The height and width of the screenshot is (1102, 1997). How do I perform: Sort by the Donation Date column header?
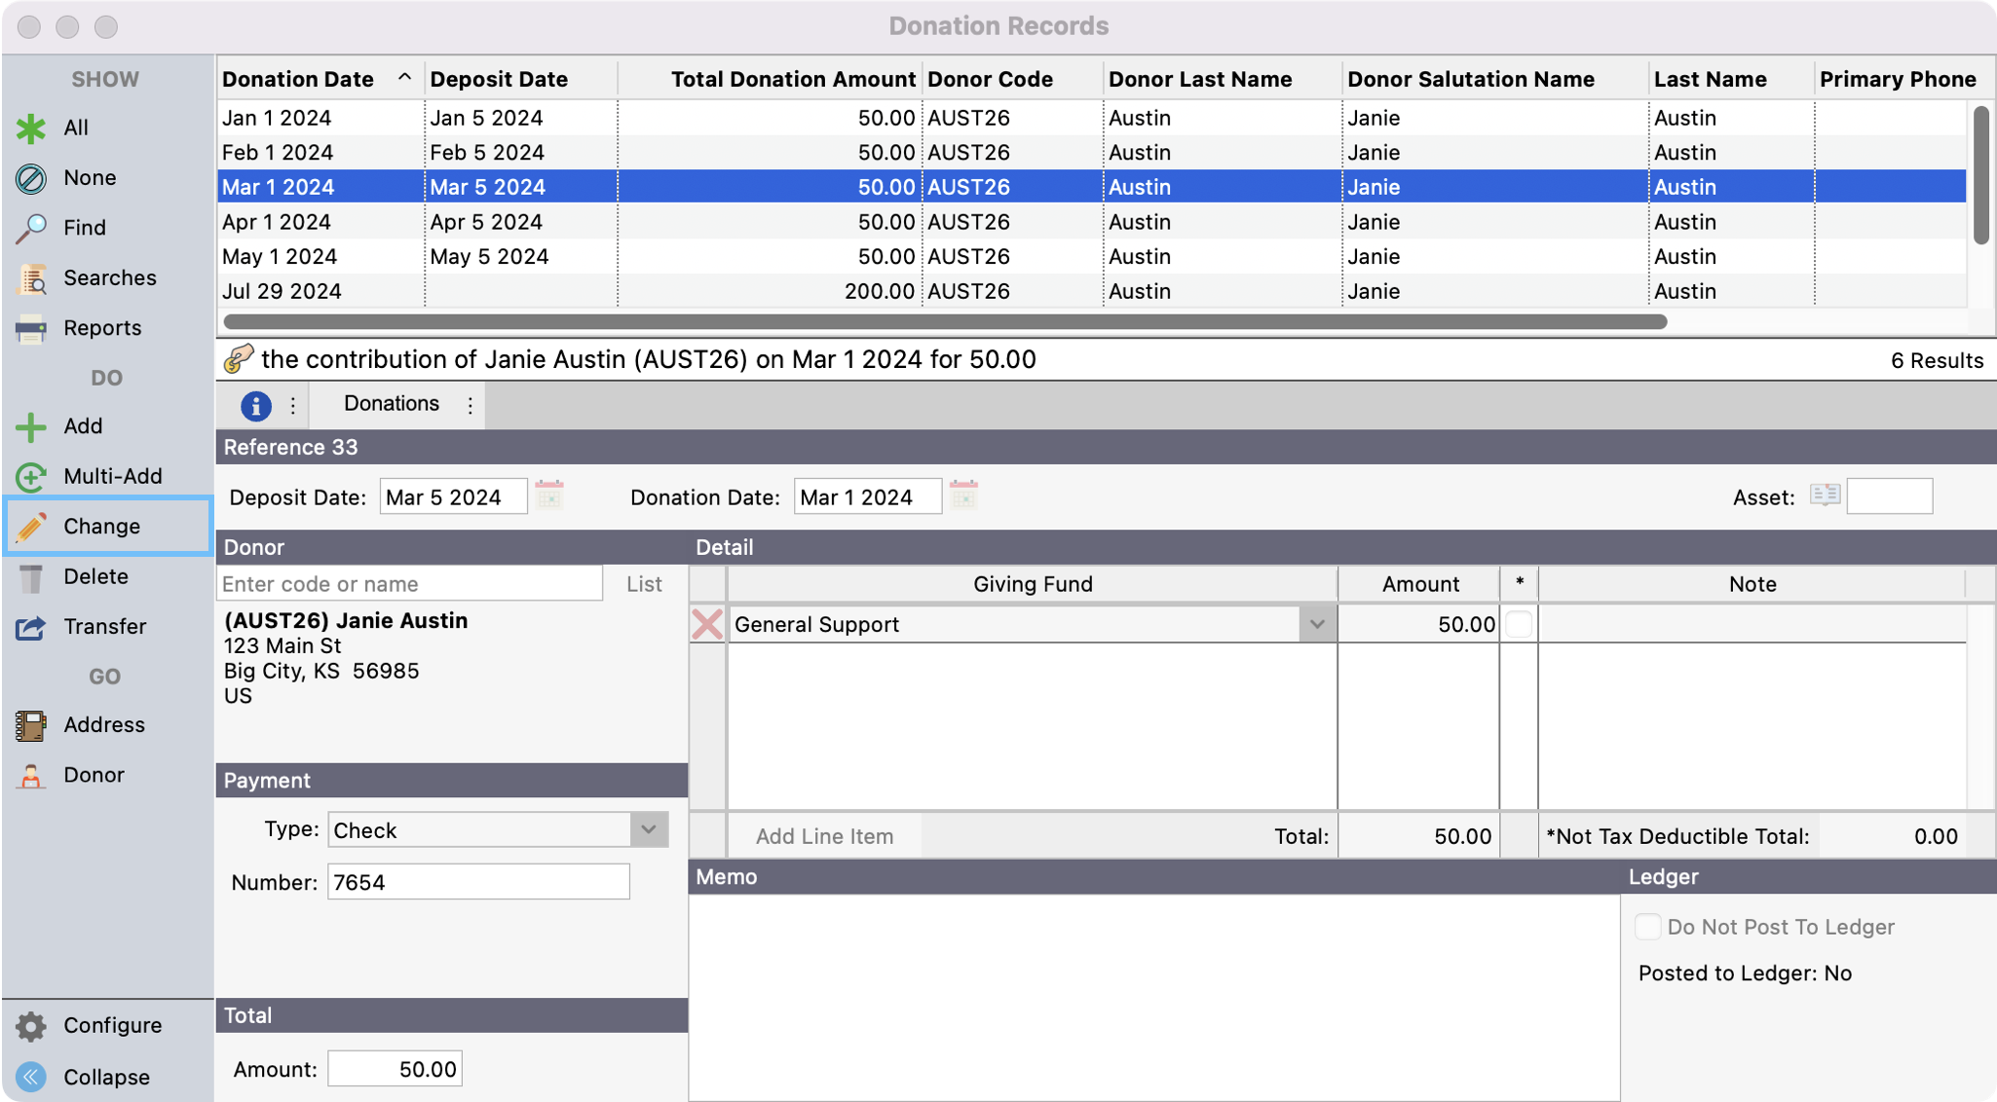tap(298, 79)
